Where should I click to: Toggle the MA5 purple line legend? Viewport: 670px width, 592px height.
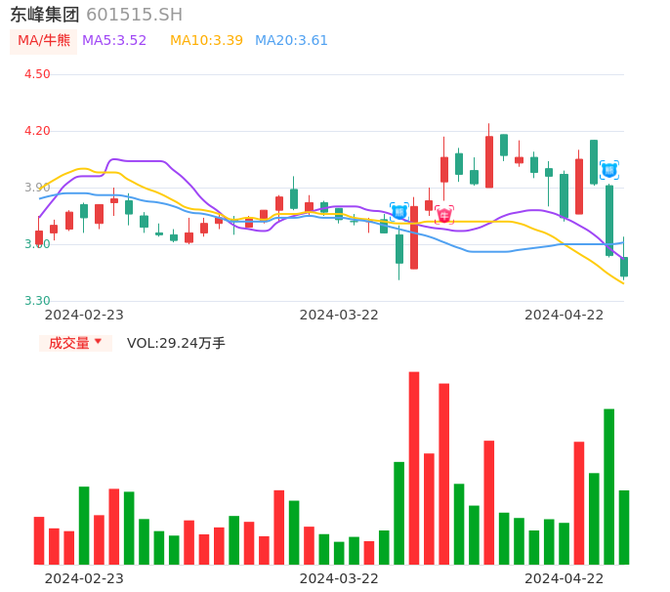point(114,41)
